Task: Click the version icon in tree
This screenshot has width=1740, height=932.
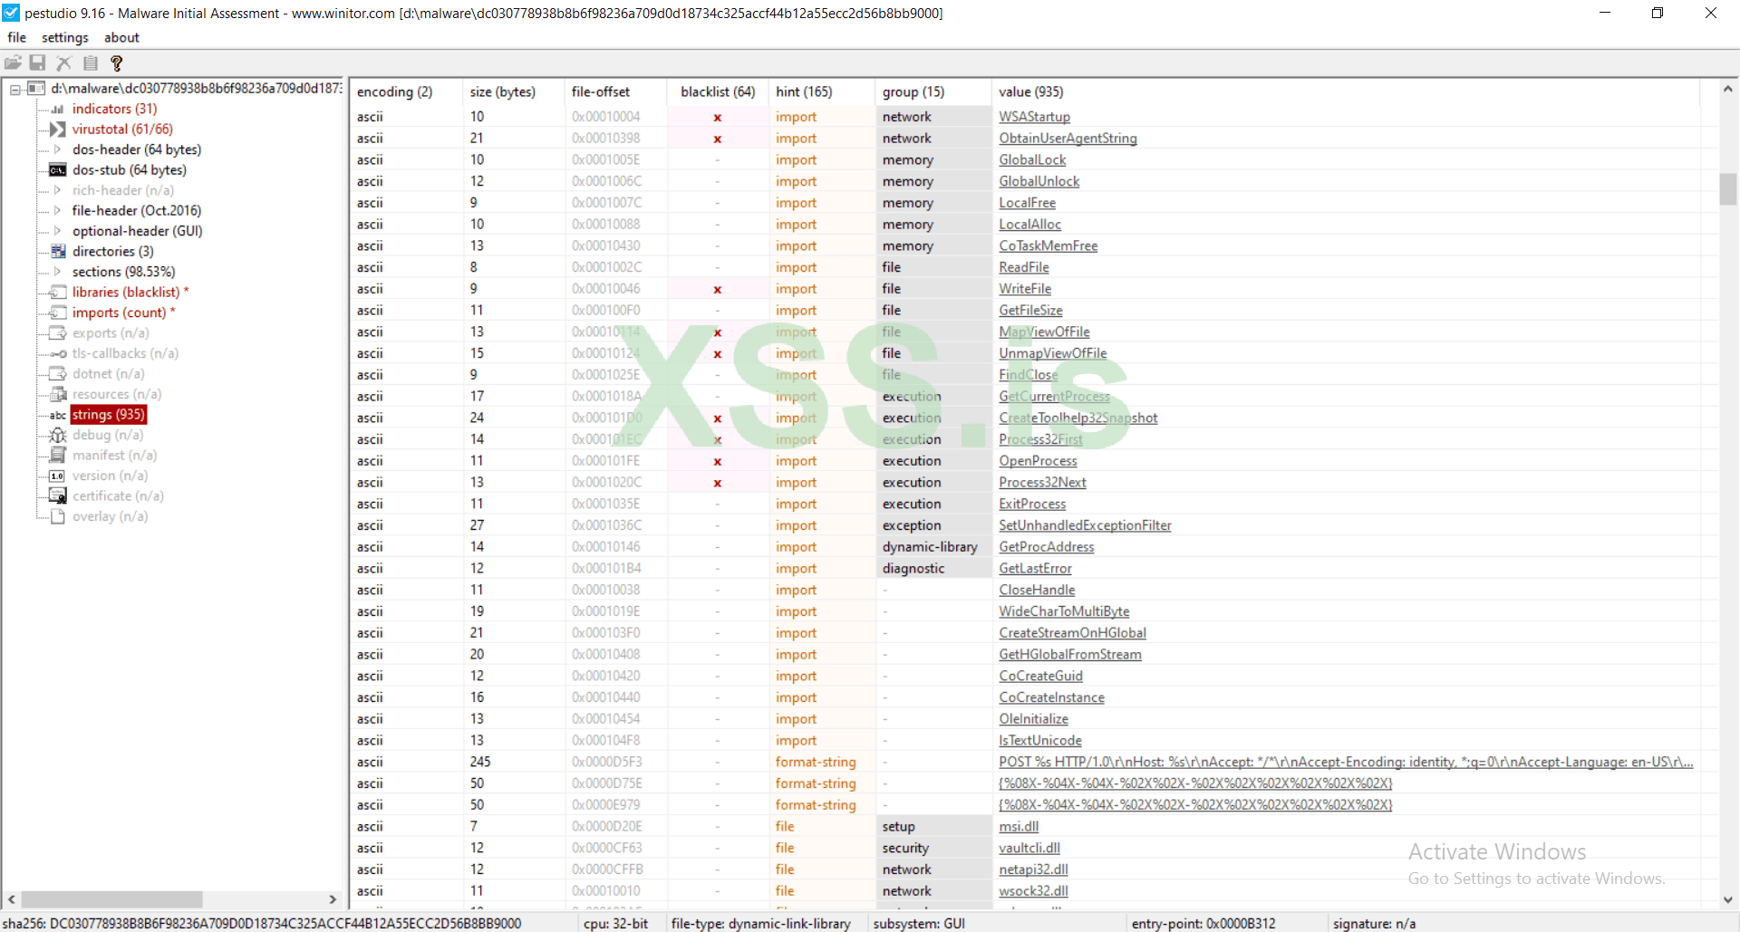Action: coord(58,476)
